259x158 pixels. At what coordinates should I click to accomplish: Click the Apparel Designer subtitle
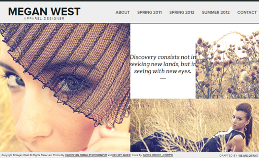pos(44,18)
